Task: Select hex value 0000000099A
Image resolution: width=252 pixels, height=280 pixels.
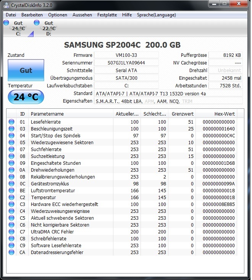Action: (218, 184)
